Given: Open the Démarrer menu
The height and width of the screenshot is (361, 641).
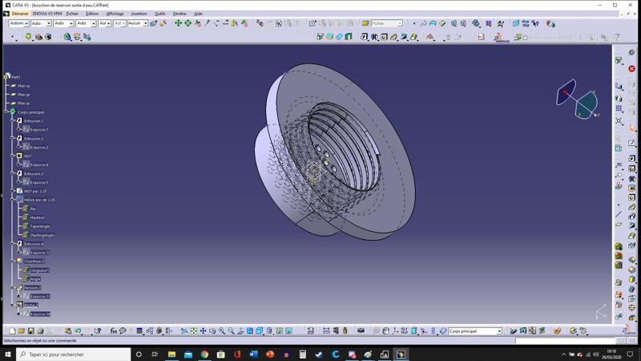Looking at the screenshot, I should tap(20, 14).
